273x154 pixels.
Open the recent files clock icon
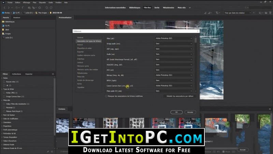pos(16,7)
